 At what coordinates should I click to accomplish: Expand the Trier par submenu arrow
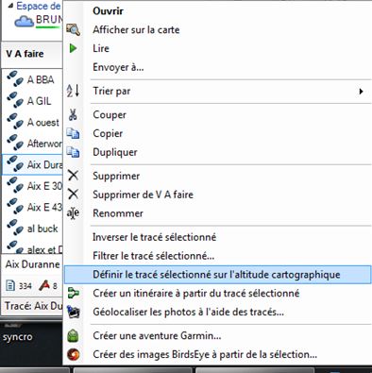click(x=361, y=92)
